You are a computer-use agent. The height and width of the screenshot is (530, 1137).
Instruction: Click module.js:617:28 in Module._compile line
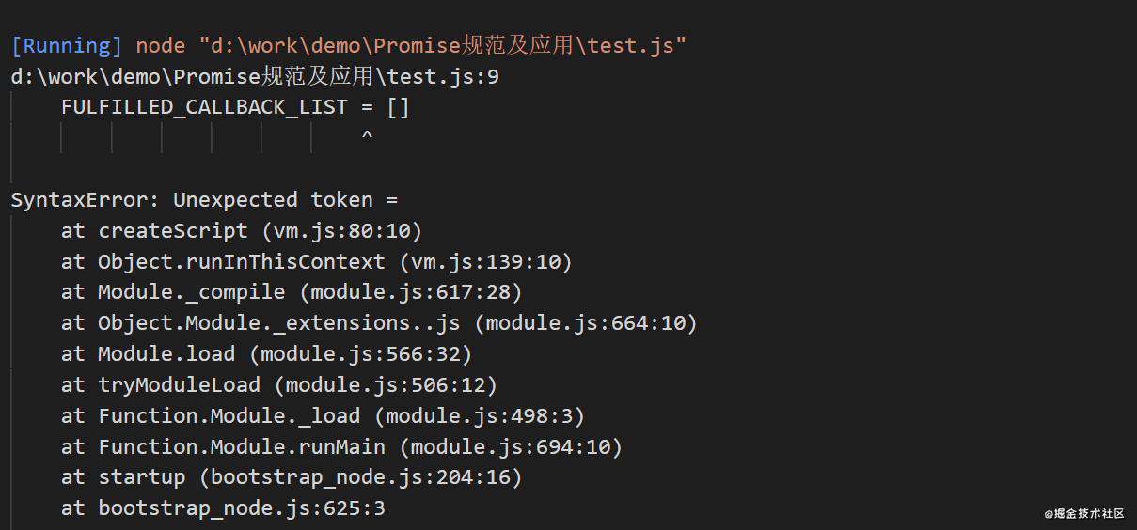[x=411, y=292]
